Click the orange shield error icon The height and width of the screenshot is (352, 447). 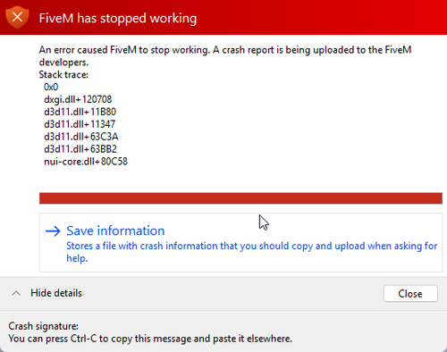17,17
